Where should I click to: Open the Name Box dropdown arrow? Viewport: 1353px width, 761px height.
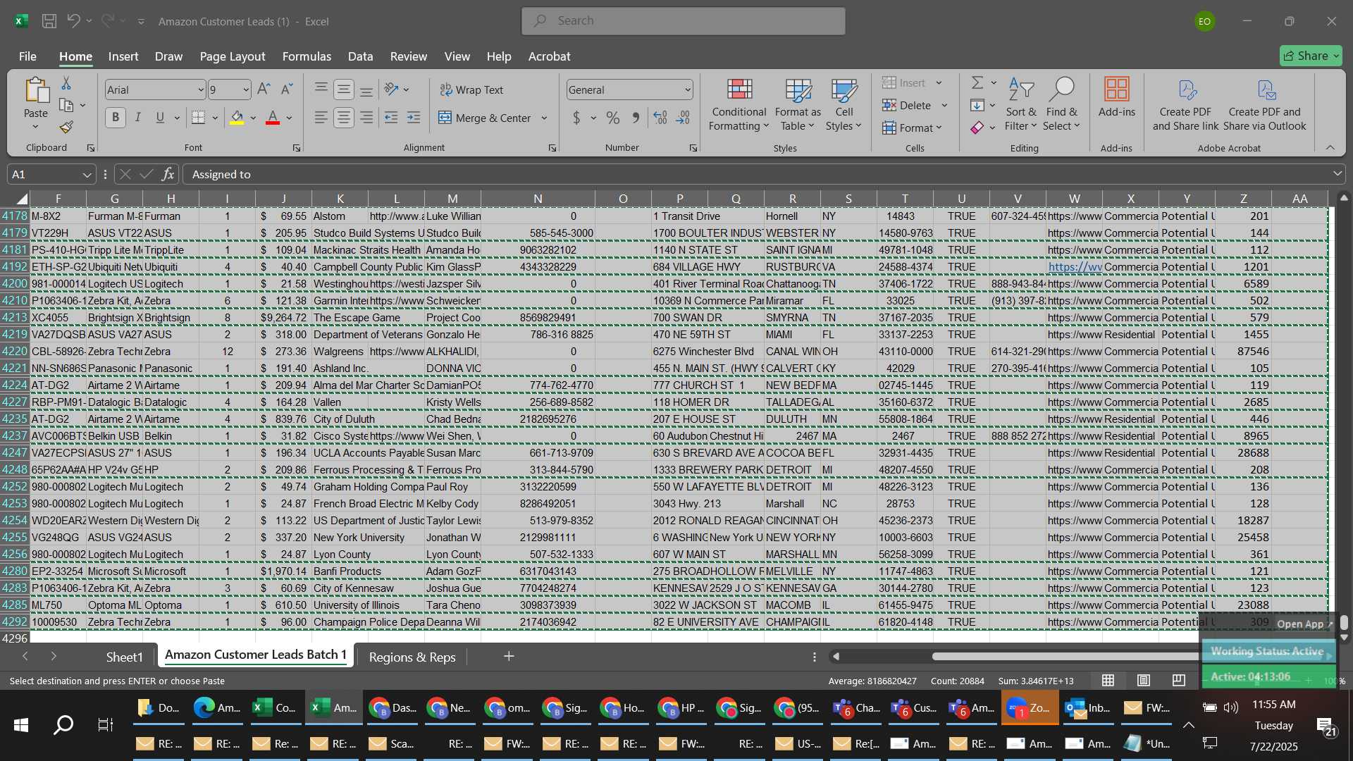coord(87,174)
